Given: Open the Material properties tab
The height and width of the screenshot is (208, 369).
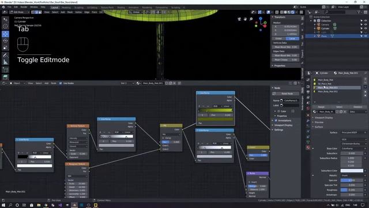Looking at the screenshot, I should (x=308, y=148).
